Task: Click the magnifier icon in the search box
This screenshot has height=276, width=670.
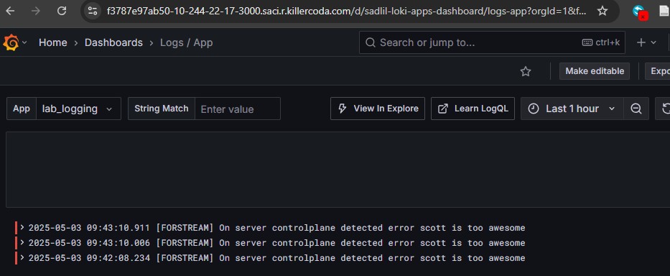Action: point(371,42)
